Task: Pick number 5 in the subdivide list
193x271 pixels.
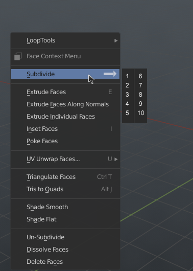Action: 127,113
